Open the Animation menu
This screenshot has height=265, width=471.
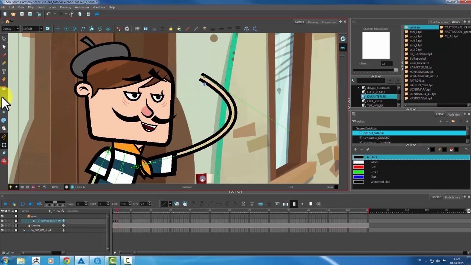[x=81, y=7]
